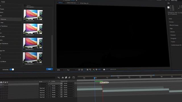Open the Full resolution dropdown

click(72, 70)
